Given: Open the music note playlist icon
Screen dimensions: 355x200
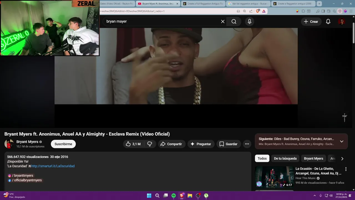Looking at the screenshot, I should pyautogui.click(x=318, y=11).
